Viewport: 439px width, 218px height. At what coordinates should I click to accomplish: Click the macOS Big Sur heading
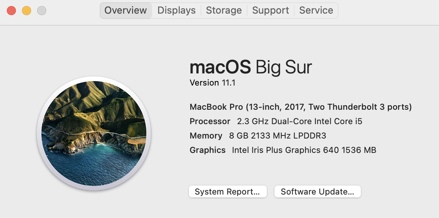251,67
